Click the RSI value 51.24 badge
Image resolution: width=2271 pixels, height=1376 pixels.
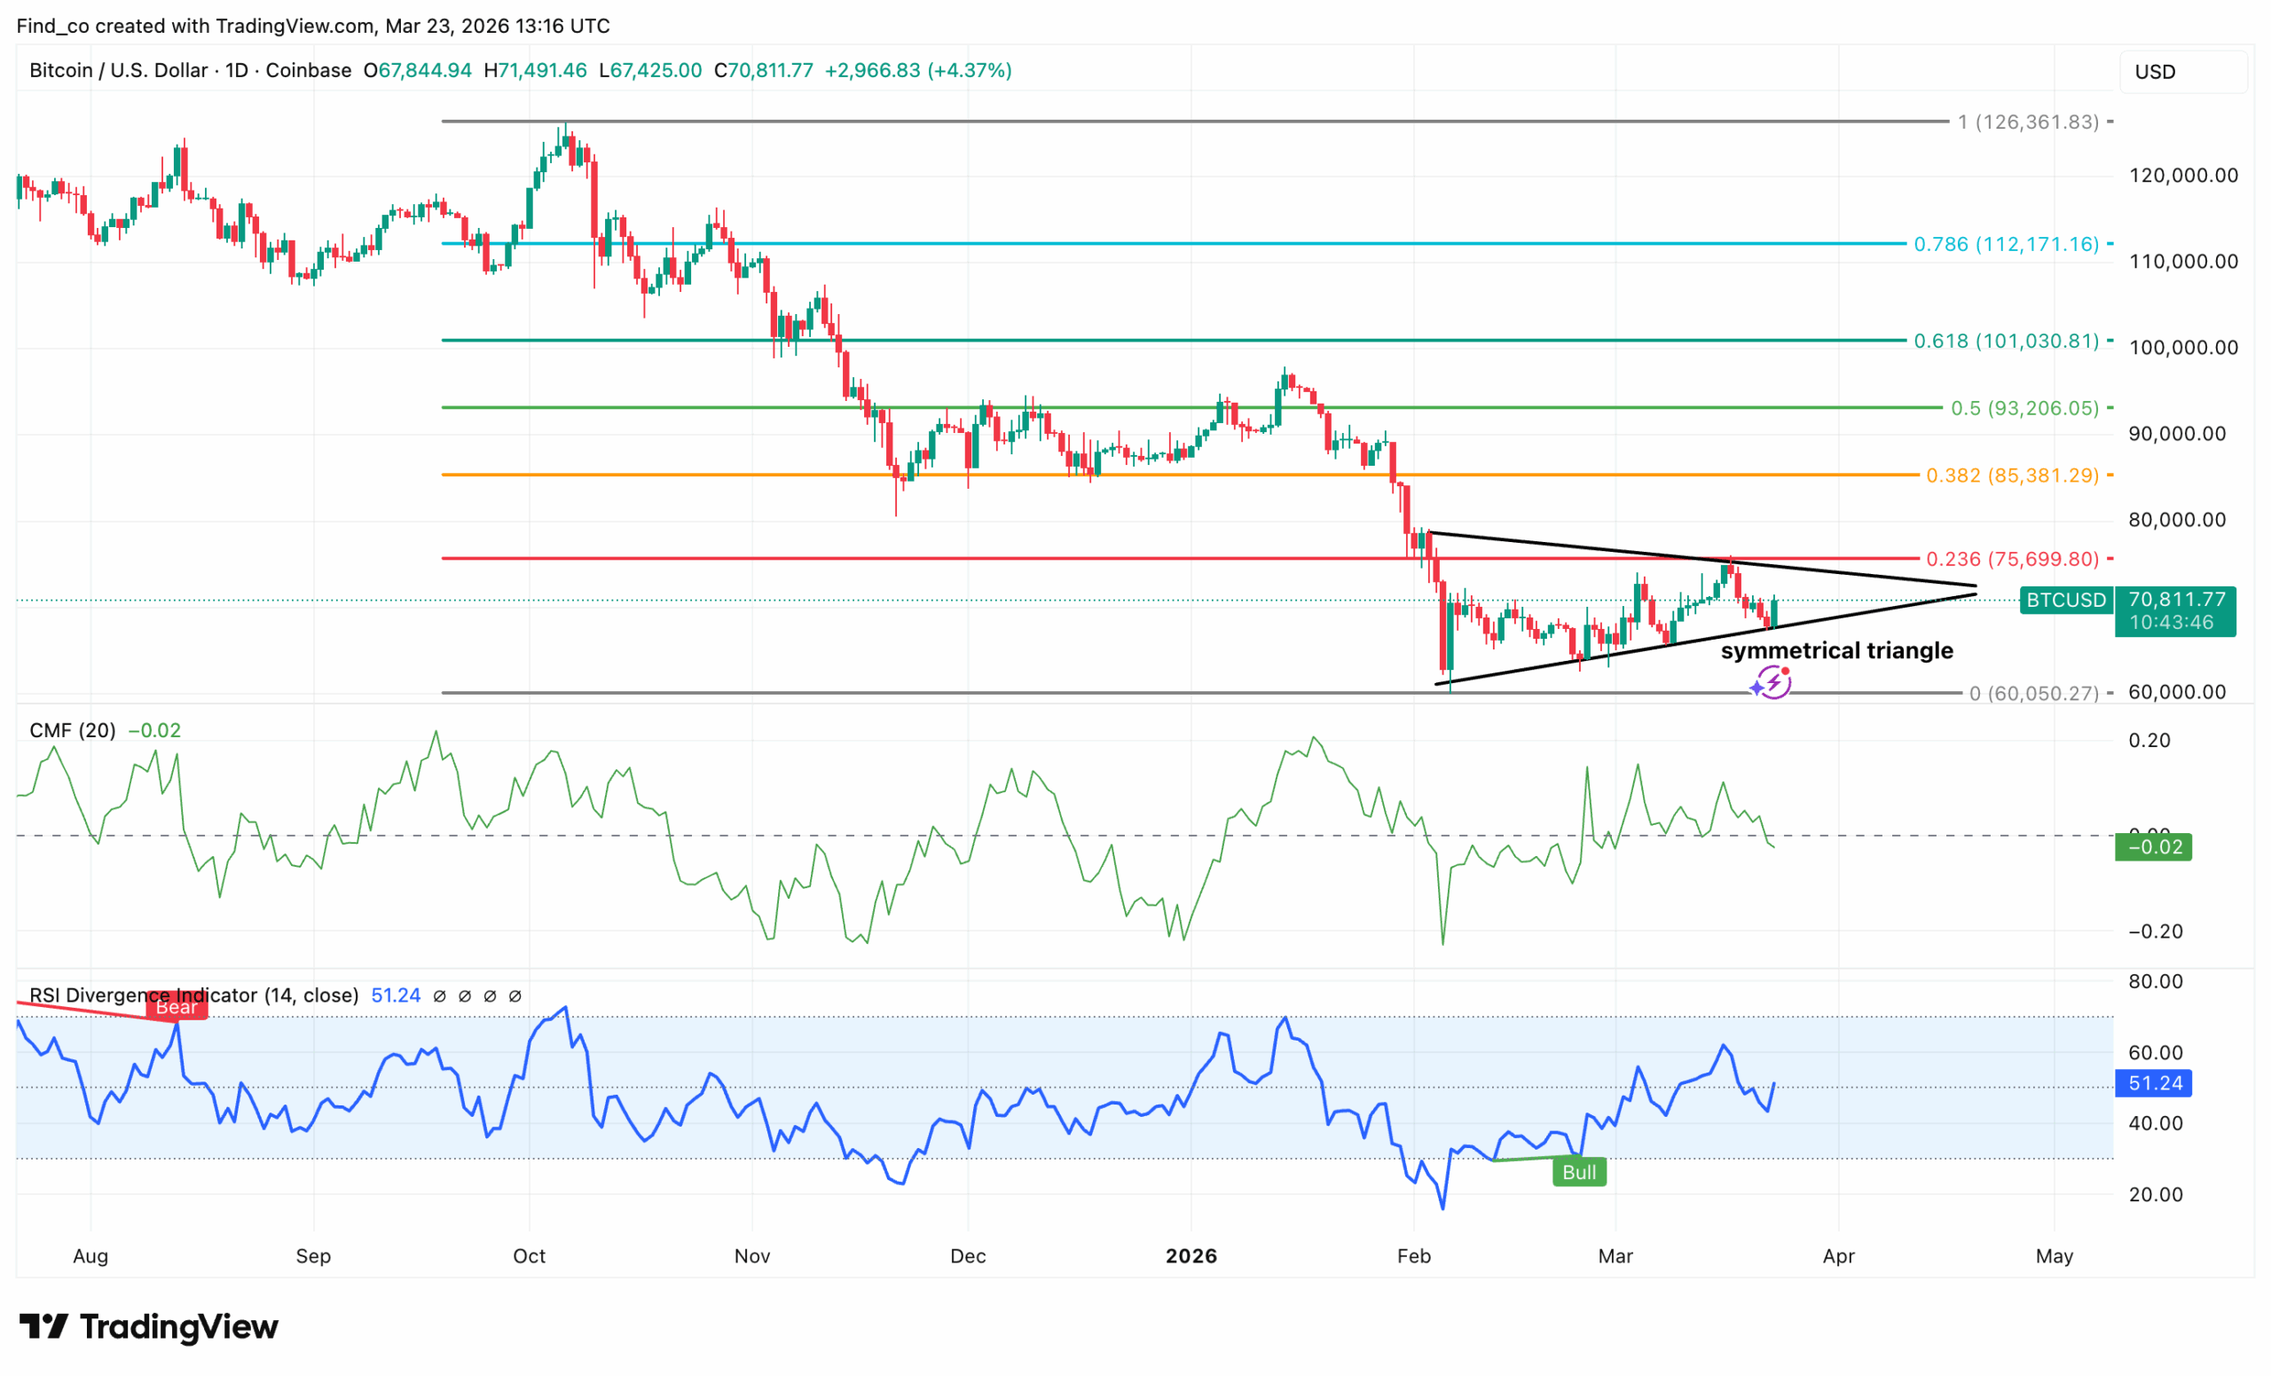click(x=2153, y=1083)
